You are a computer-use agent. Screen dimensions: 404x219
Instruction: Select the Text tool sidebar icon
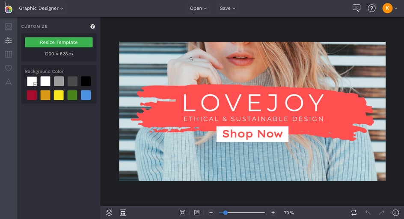click(9, 82)
